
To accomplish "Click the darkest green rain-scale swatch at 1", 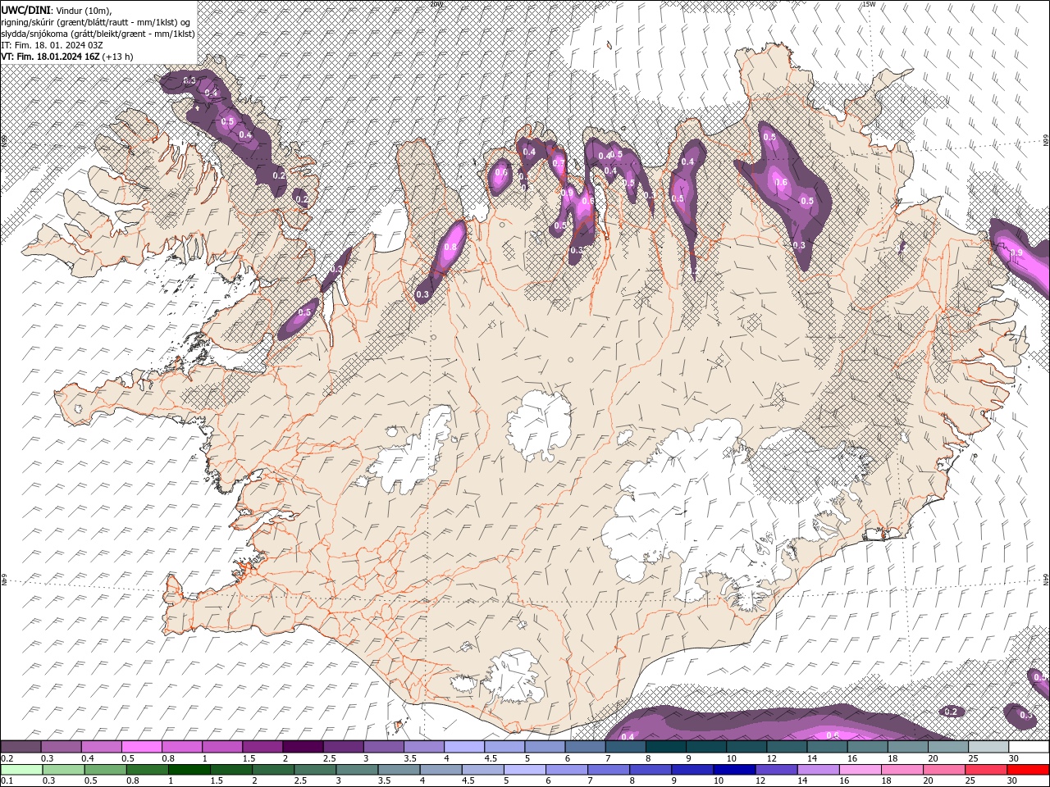I will [x=189, y=770].
